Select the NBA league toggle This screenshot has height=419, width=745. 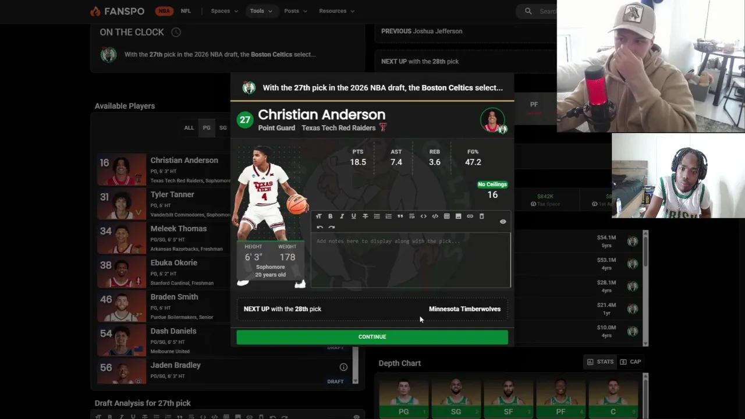pyautogui.click(x=164, y=11)
